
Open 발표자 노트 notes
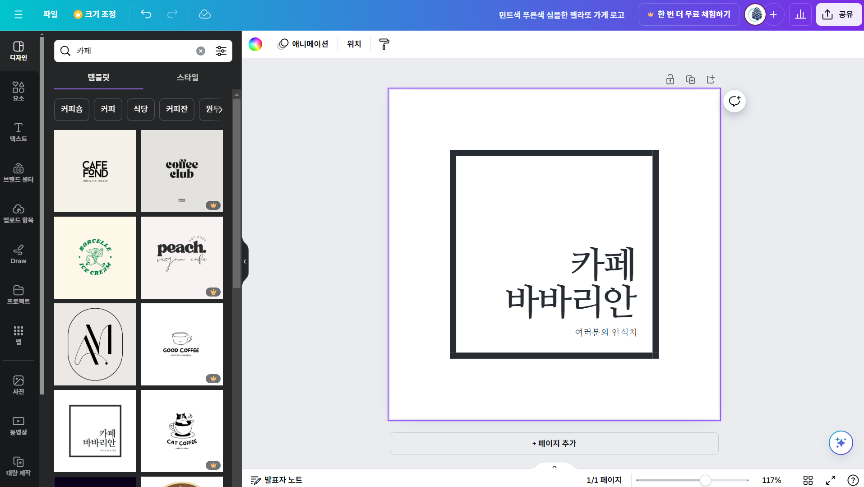coord(277,480)
